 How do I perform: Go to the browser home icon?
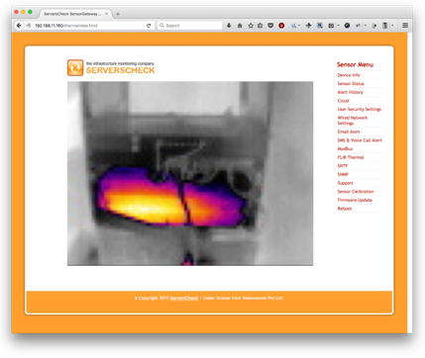240,26
